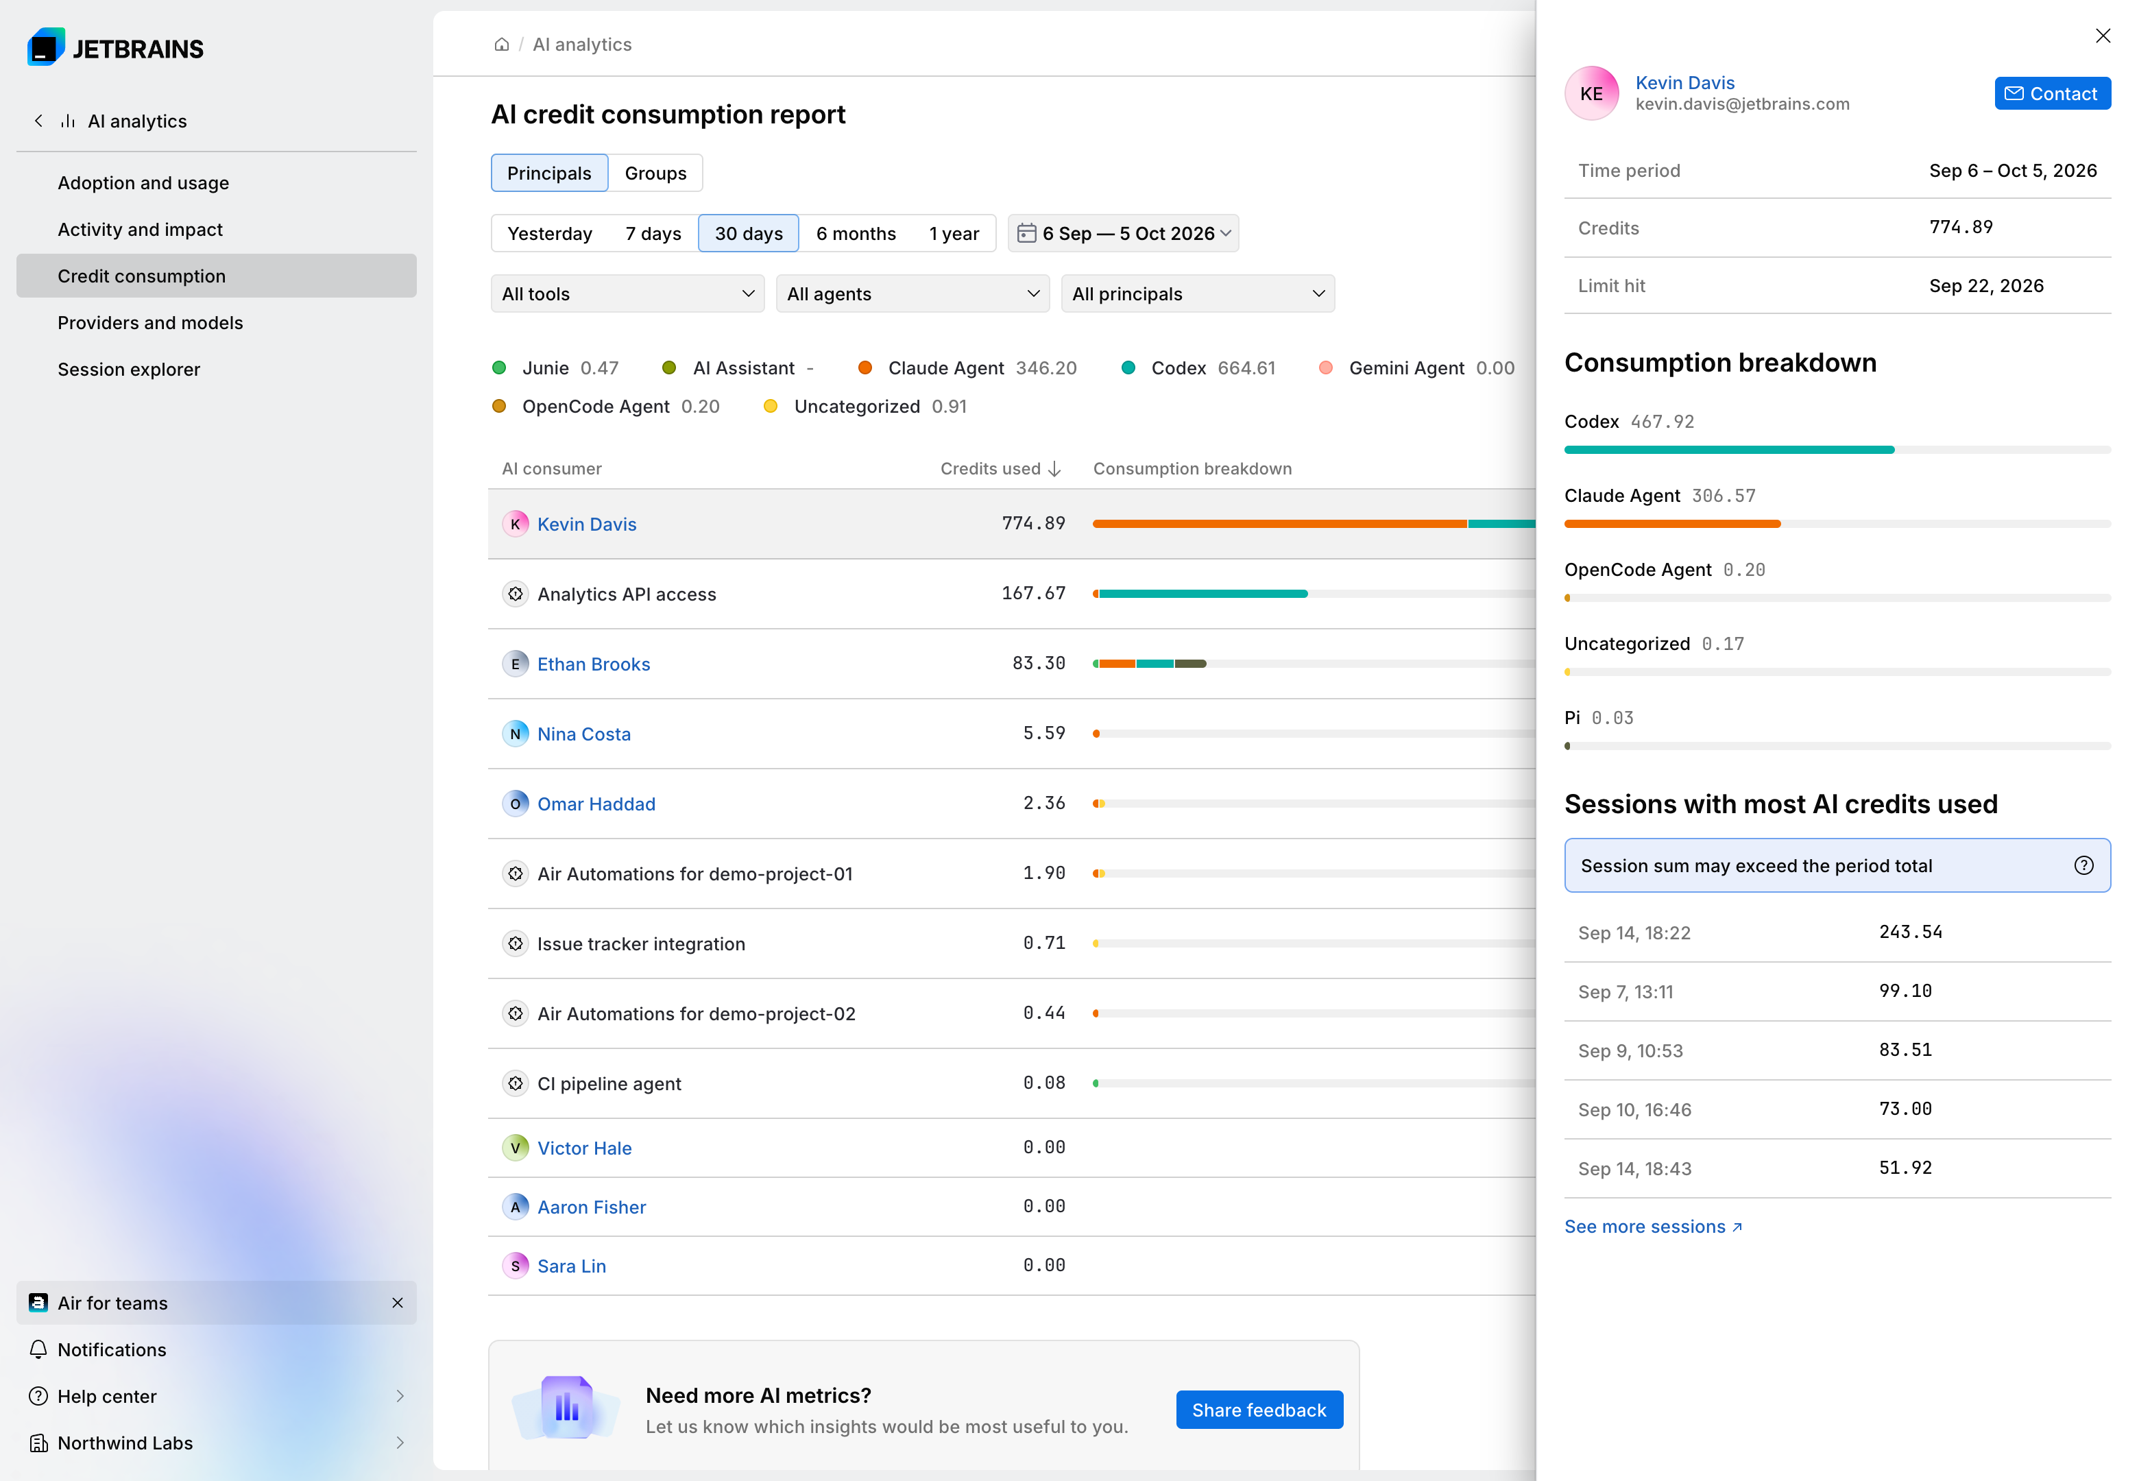Click the sort arrow on Credits used
The height and width of the screenshot is (1481, 2139).
click(1054, 468)
